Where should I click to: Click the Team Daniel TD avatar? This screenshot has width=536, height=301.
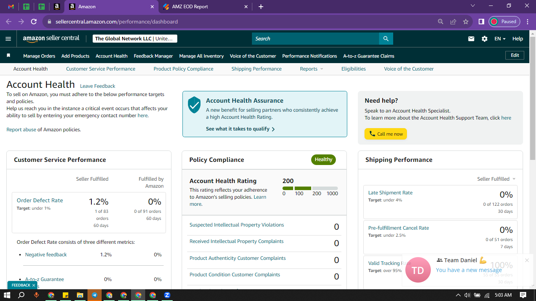[418, 270]
